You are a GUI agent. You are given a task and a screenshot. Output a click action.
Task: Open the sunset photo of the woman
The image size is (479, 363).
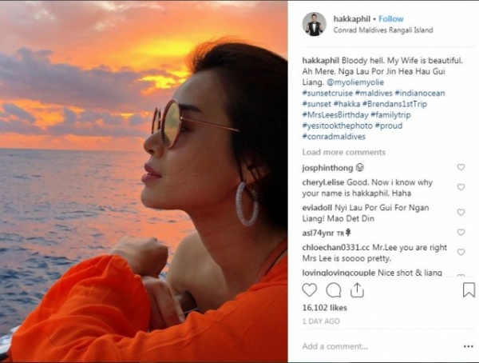coord(144,181)
